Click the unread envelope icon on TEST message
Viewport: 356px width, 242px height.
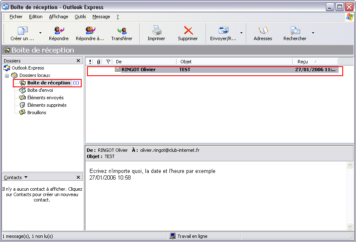coord(118,69)
